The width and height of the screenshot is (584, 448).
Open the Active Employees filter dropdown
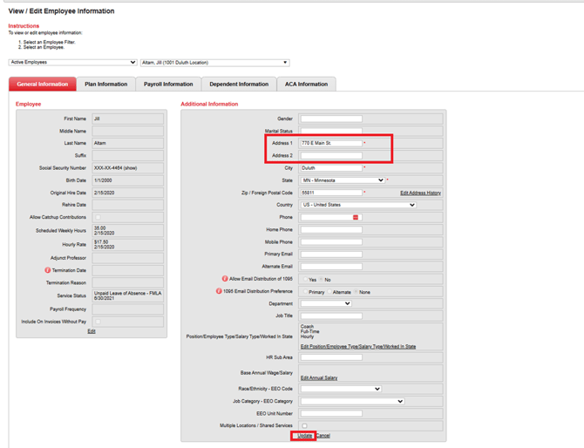coord(72,63)
